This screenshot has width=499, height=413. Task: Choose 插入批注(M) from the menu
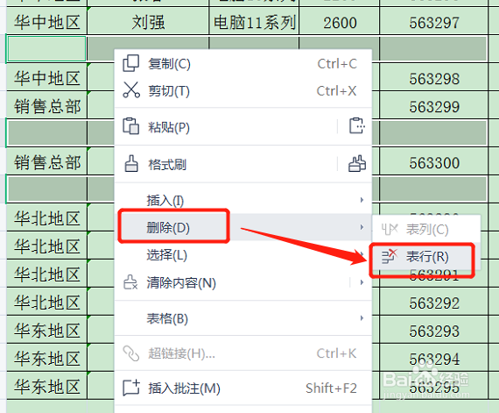point(242,388)
